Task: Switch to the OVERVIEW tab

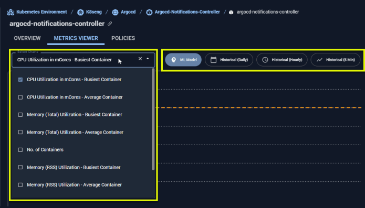Action: coord(27,38)
